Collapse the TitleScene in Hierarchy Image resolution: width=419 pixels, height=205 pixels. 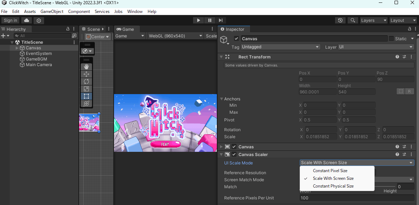pyautogui.click(x=12, y=42)
